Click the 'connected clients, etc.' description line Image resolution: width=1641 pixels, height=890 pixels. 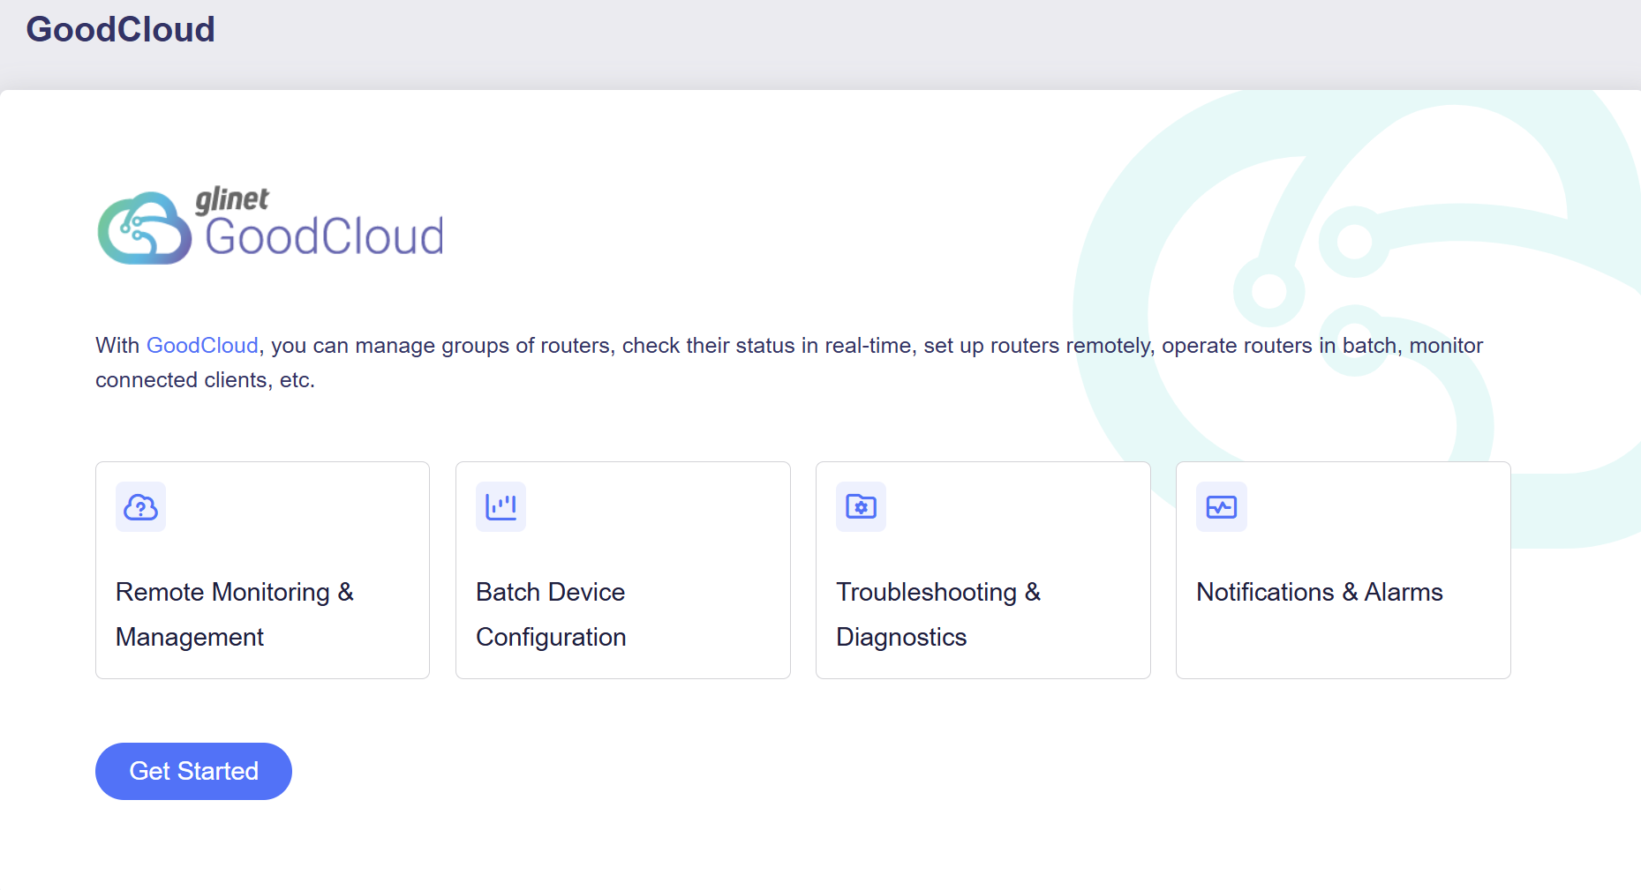point(205,380)
